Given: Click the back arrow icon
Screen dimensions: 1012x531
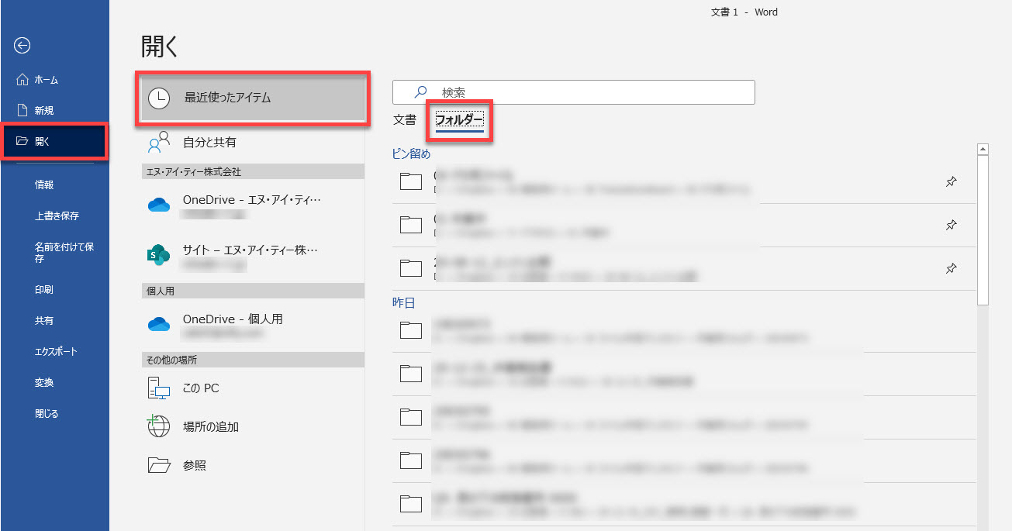Looking at the screenshot, I should click(x=22, y=46).
